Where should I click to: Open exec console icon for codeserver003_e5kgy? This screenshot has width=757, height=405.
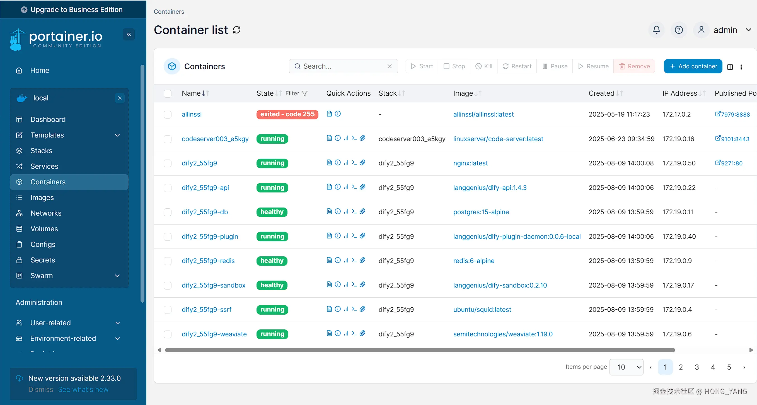(354, 138)
